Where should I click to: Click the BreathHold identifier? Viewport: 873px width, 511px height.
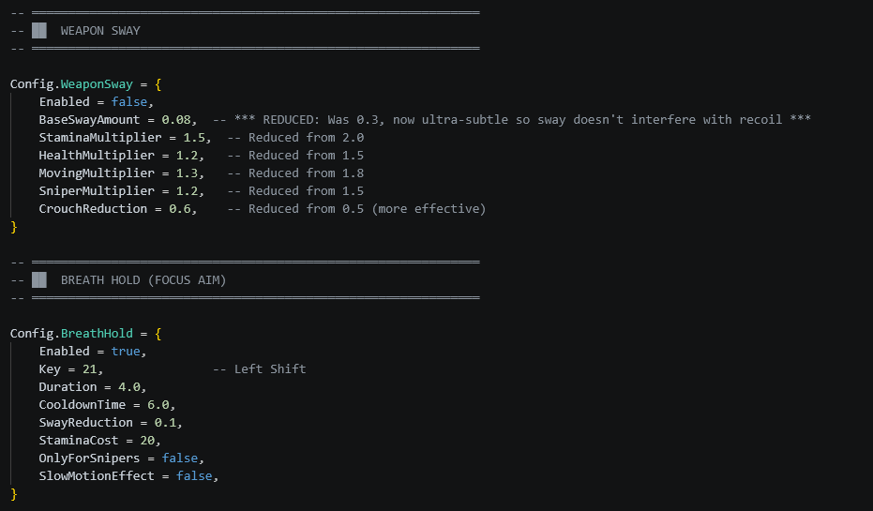(97, 334)
